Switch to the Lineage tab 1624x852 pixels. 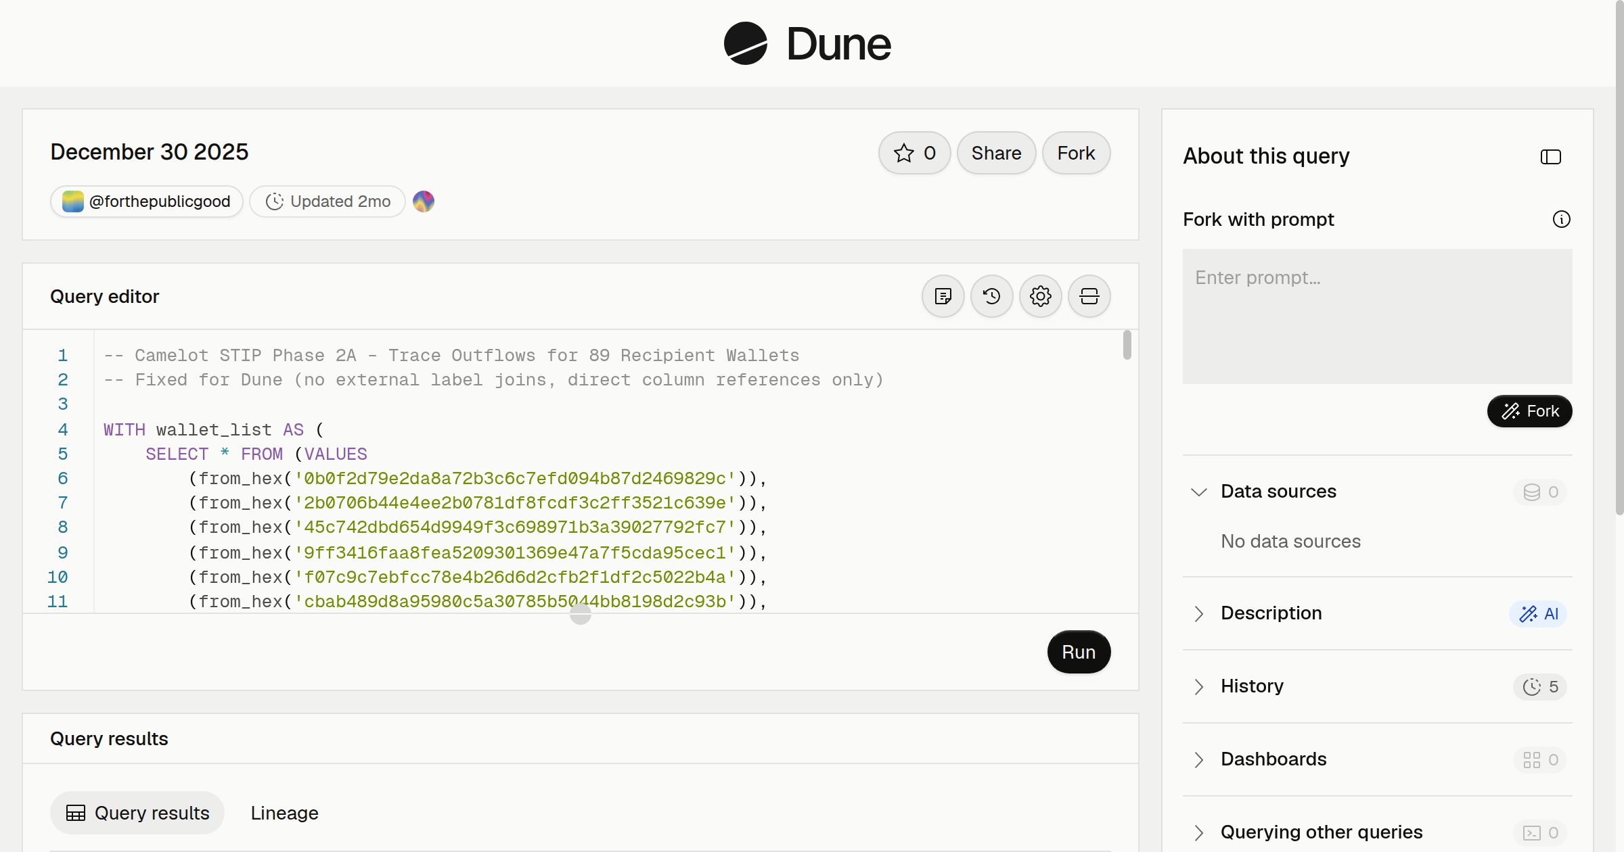point(284,813)
